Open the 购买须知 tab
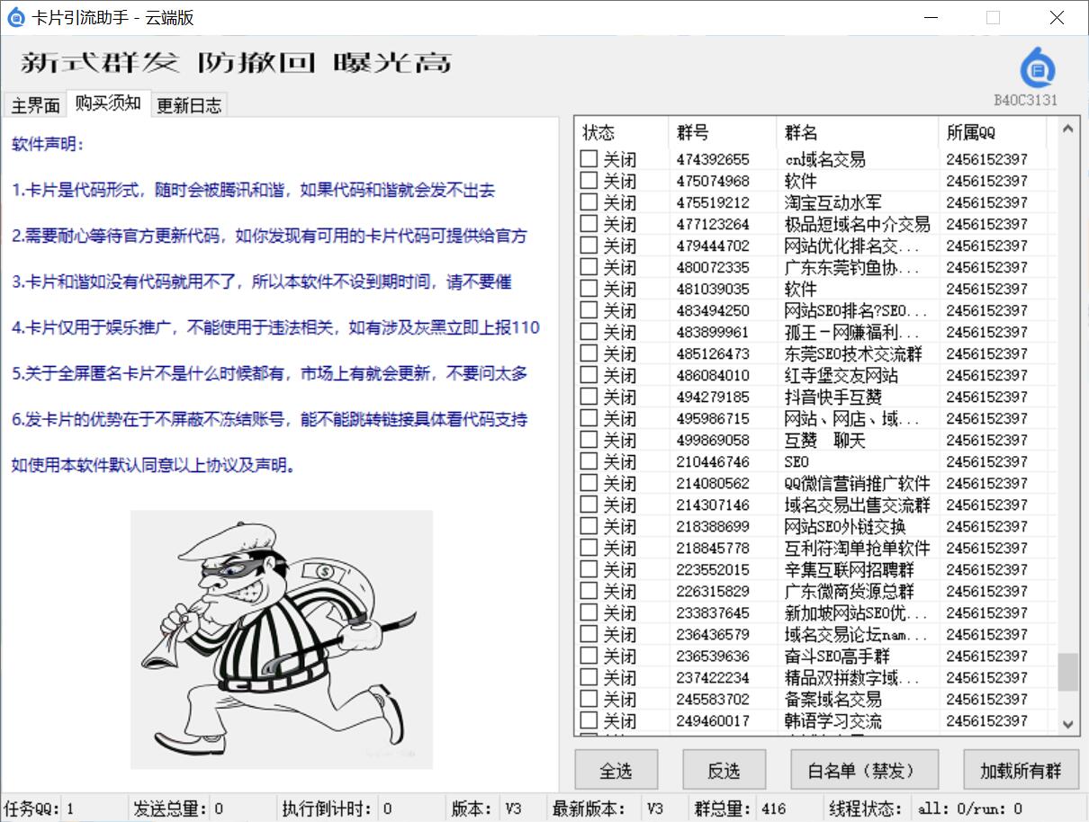This screenshot has width=1089, height=822. 108,103
